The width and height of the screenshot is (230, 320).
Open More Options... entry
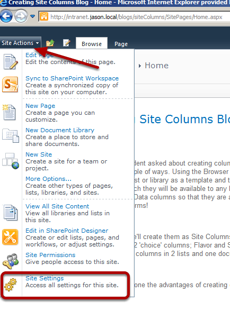click(48, 179)
